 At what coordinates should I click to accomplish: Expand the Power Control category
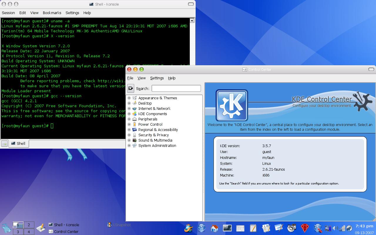click(129, 124)
